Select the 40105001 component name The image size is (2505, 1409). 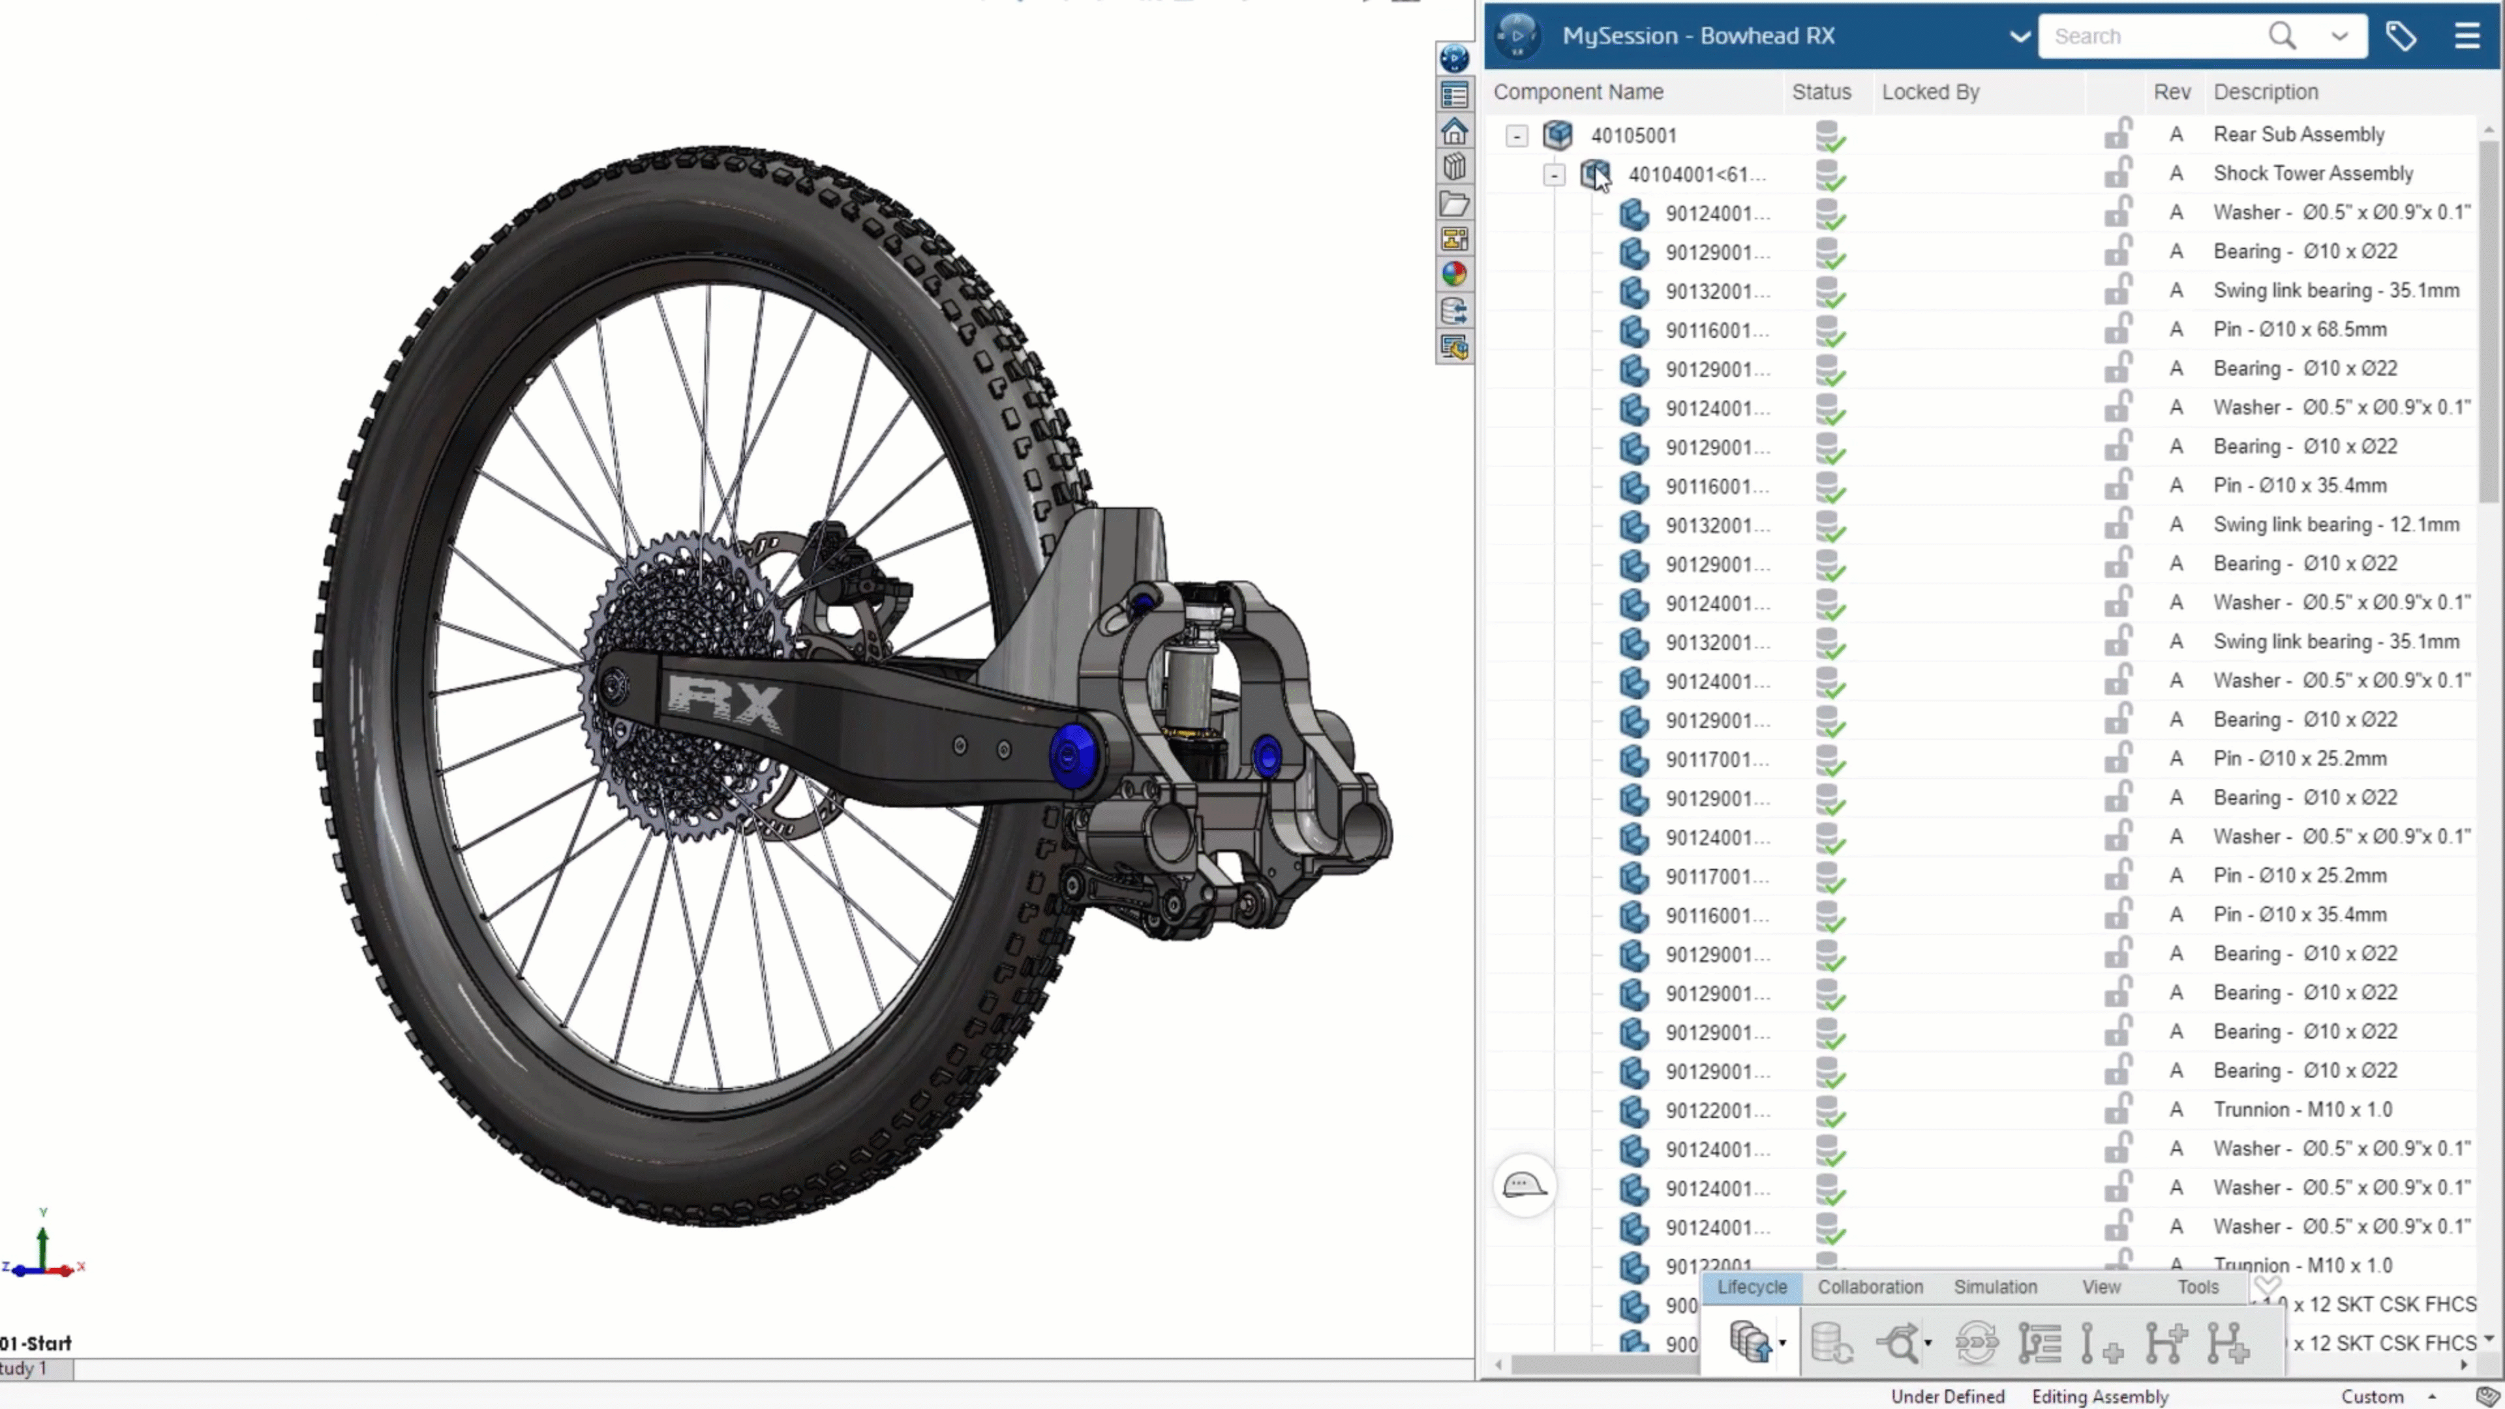1633,135
